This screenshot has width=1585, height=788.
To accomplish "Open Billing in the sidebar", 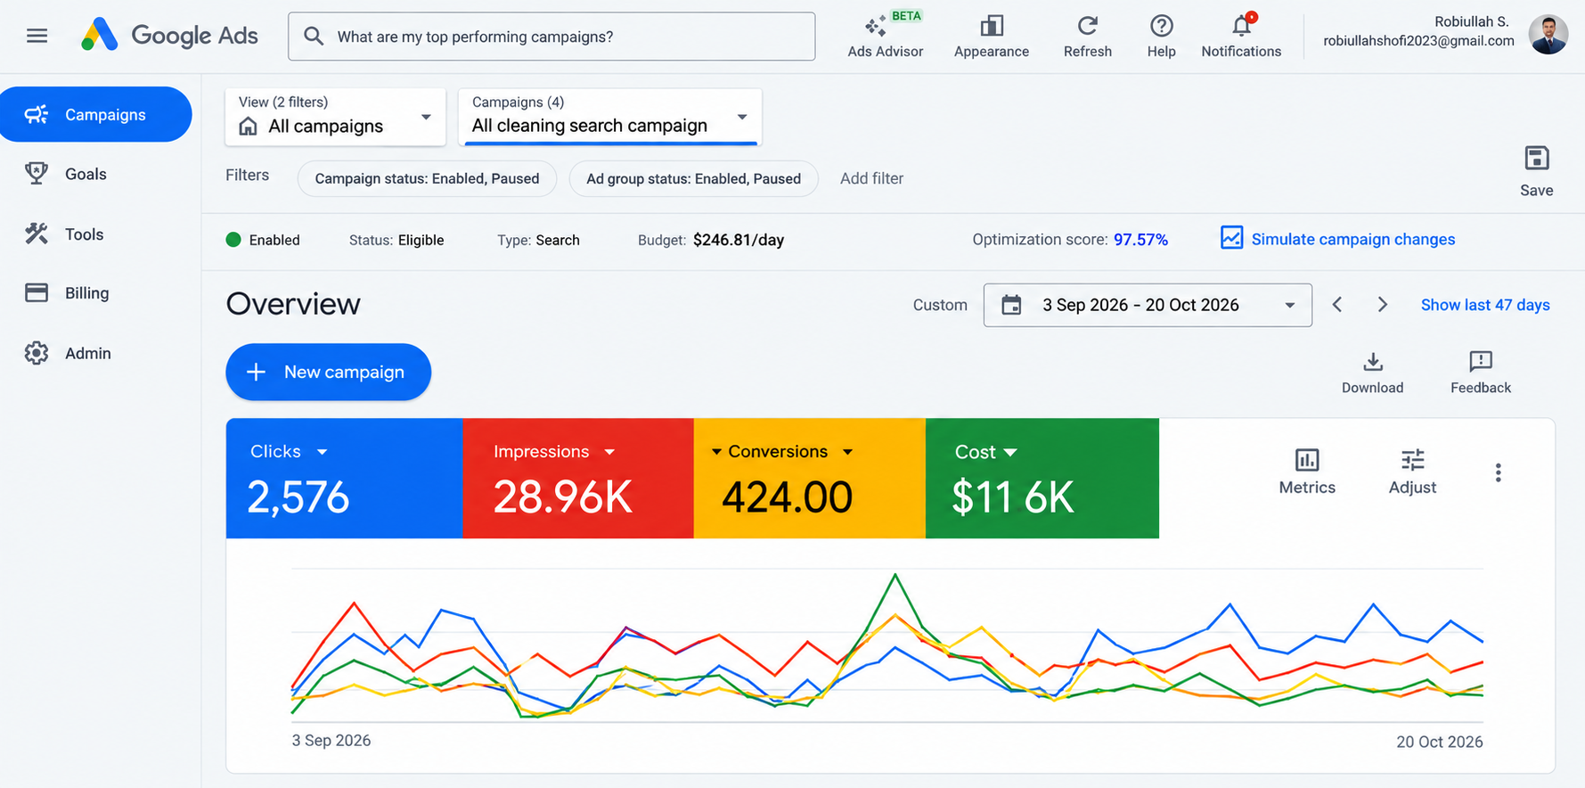I will [67, 293].
